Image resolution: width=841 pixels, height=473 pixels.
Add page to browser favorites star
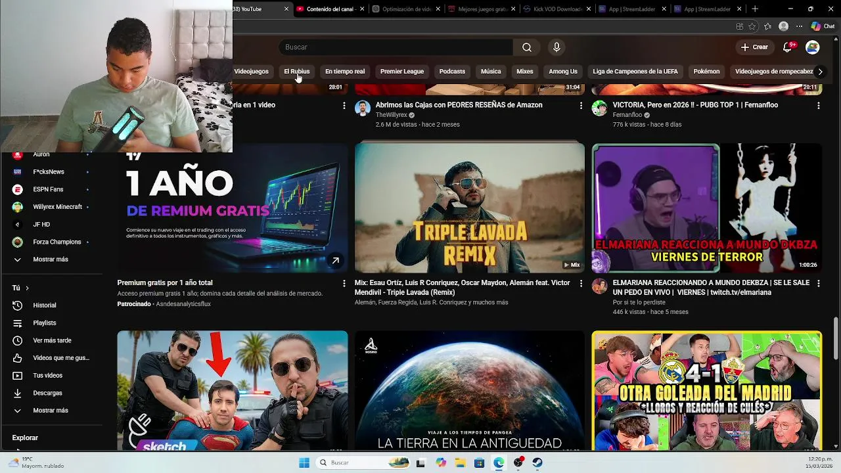(x=752, y=26)
